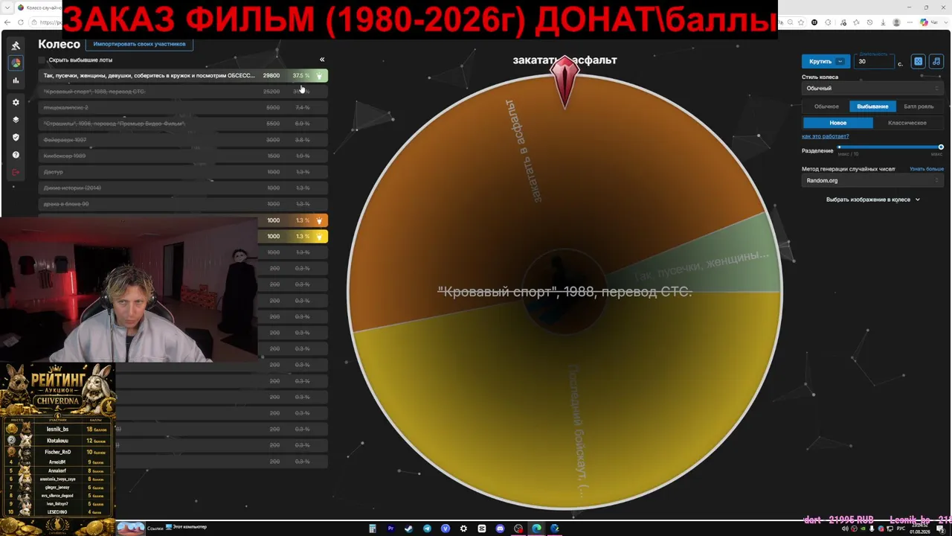Click the struck-out 'Дикие истории (2014)' lot row
Screen dimensions: 952x536
click(183, 188)
